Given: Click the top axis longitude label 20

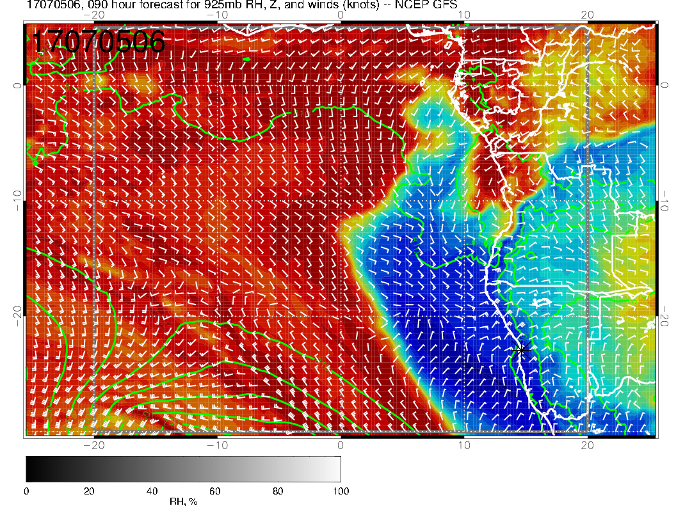Looking at the screenshot, I should (x=587, y=15).
